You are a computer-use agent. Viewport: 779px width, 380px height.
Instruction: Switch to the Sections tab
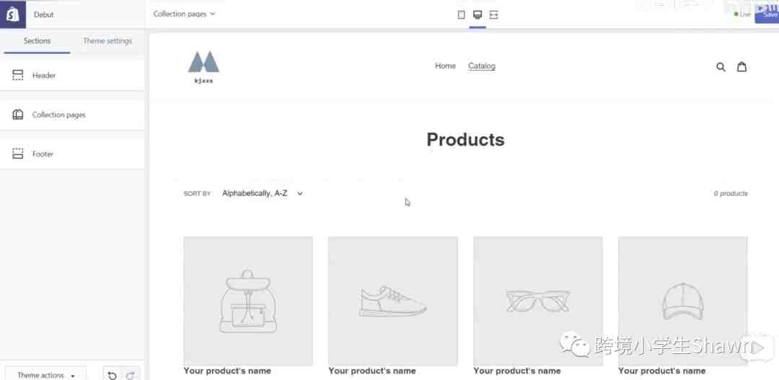point(37,41)
